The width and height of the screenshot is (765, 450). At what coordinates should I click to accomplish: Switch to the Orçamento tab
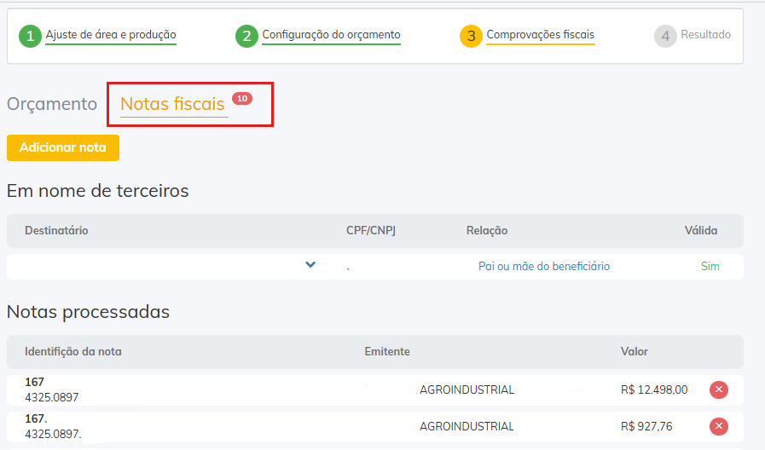(x=52, y=104)
